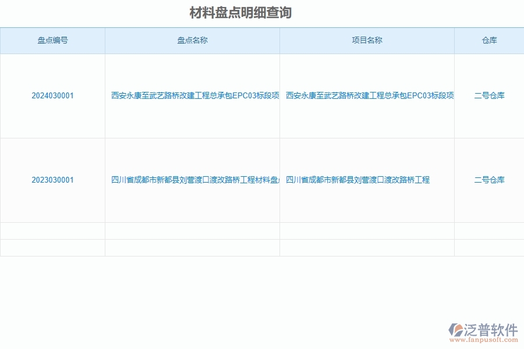Sort by the 项目名称 column header

coord(367,41)
